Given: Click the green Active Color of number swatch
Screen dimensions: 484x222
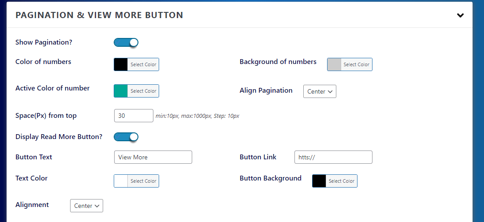Looking at the screenshot, I should pos(121,91).
